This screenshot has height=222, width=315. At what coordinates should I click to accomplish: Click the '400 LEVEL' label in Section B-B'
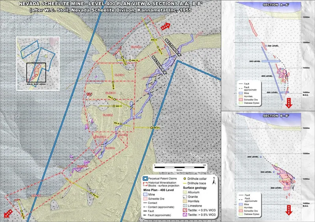pyautogui.click(x=276, y=188)
